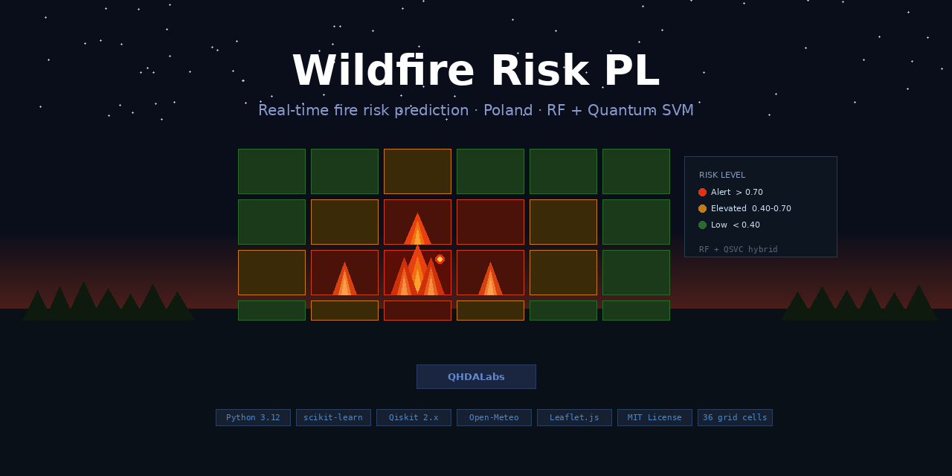Click the 'Alert > 0.70' legend label
This screenshot has width=952, height=476.
(737, 192)
